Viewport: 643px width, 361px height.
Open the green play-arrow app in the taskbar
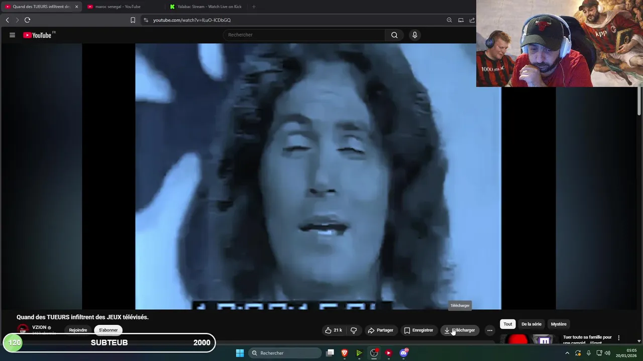(359, 353)
